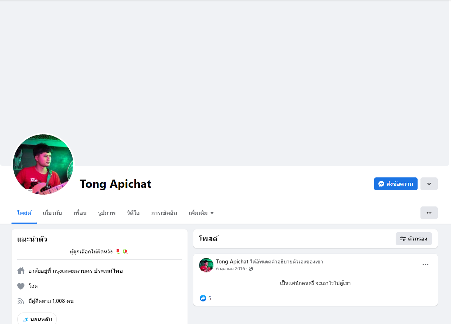The height and width of the screenshot is (324, 451).
Task: Click the heart relationship status icon
Action: tap(21, 286)
